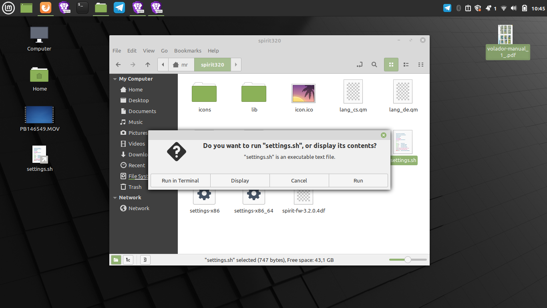Click the Run in Terminal button
547x308 pixels.
(x=180, y=180)
